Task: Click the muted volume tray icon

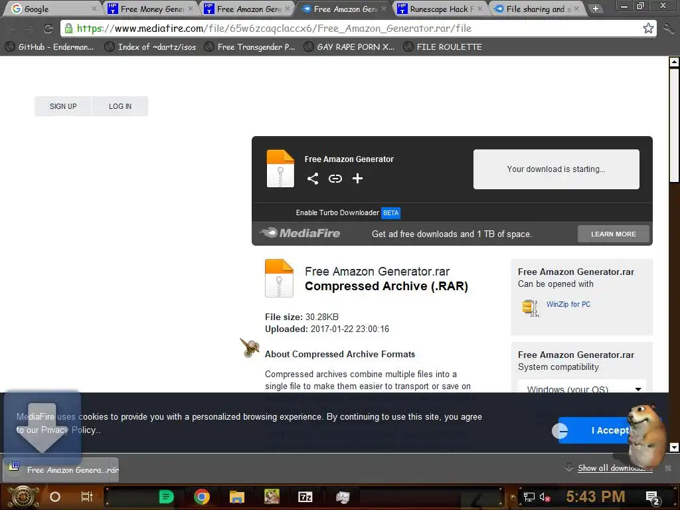Action: click(545, 497)
